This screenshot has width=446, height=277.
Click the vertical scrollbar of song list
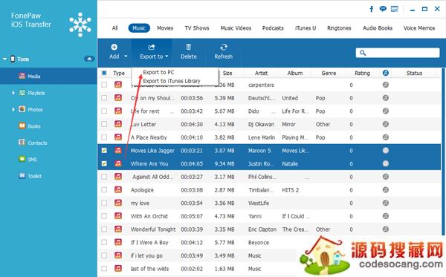pos(444,152)
